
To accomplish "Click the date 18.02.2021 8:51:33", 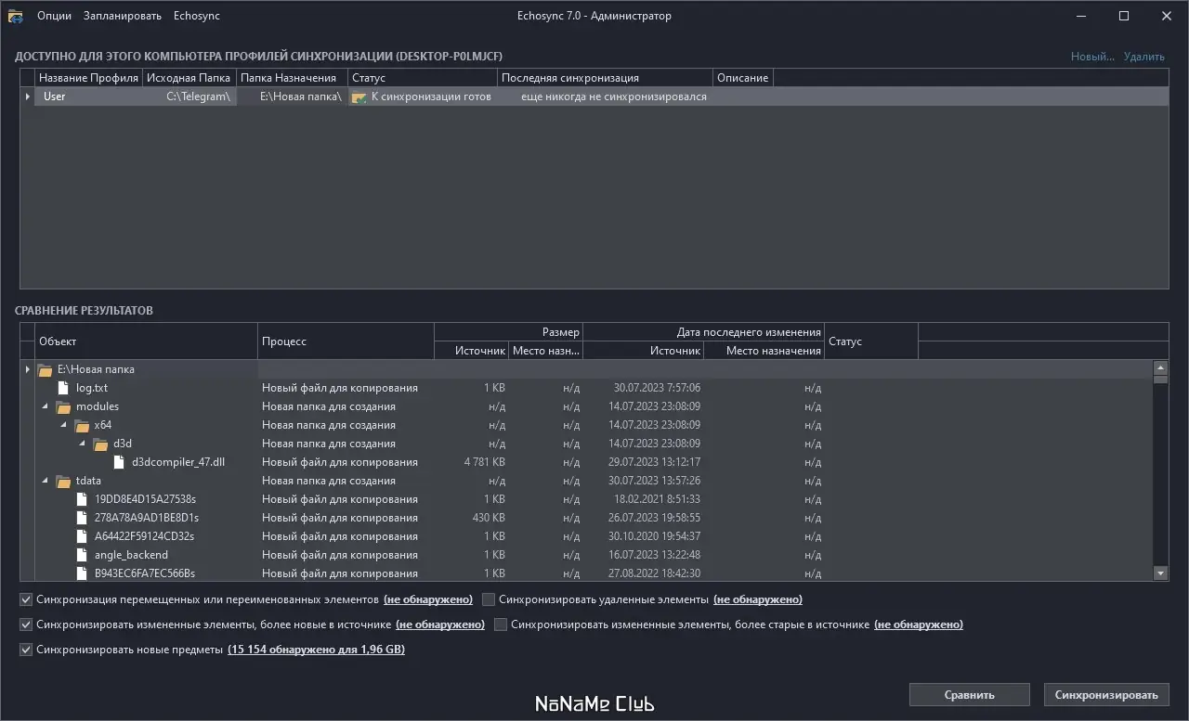I will 657,499.
